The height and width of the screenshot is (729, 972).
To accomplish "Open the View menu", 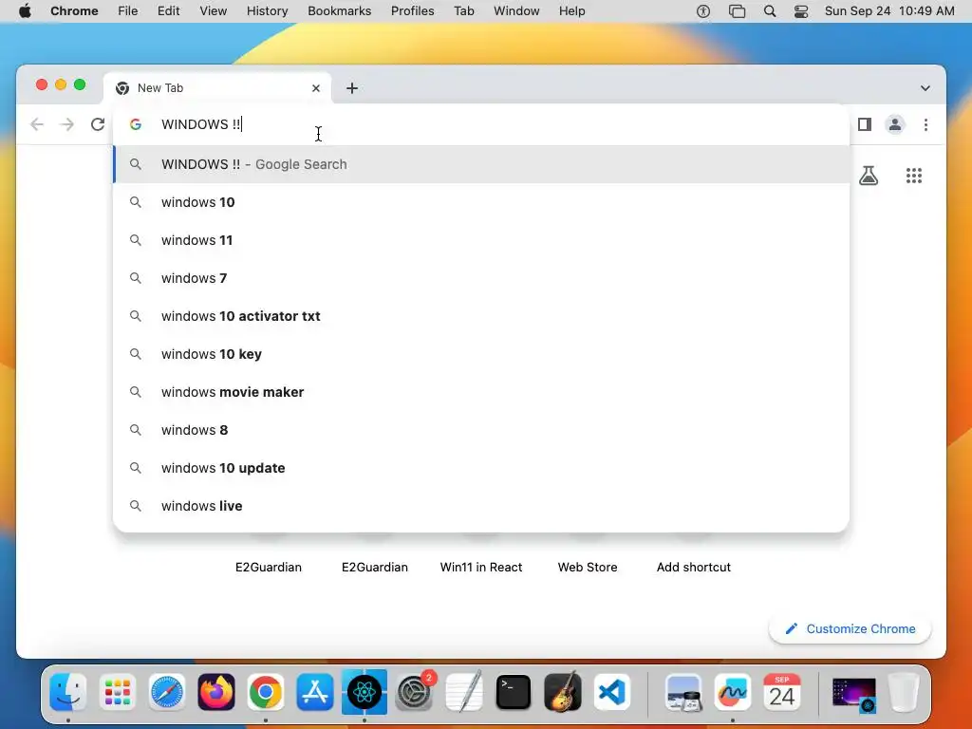I will click(214, 11).
